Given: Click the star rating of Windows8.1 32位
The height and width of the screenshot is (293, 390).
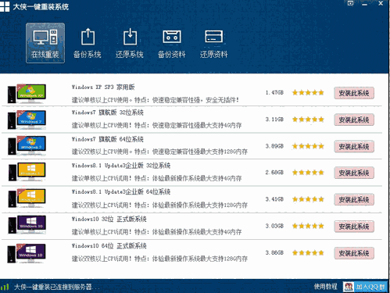Looking at the screenshot, I should click(x=308, y=173).
